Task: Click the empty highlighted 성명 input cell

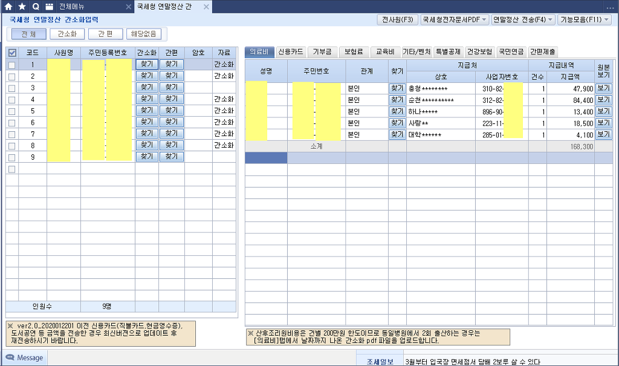Action: pyautogui.click(x=266, y=158)
